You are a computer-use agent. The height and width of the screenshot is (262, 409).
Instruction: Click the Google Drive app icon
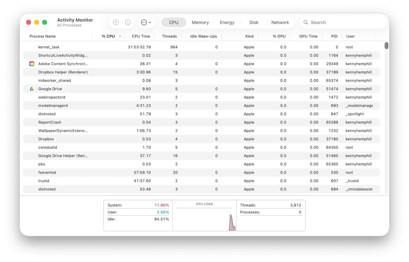[32, 89]
